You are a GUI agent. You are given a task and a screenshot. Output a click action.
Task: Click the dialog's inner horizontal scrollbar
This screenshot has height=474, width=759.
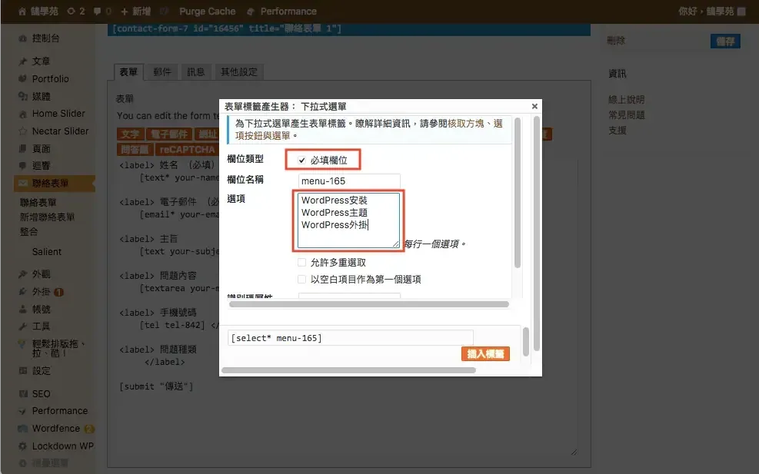369,304
